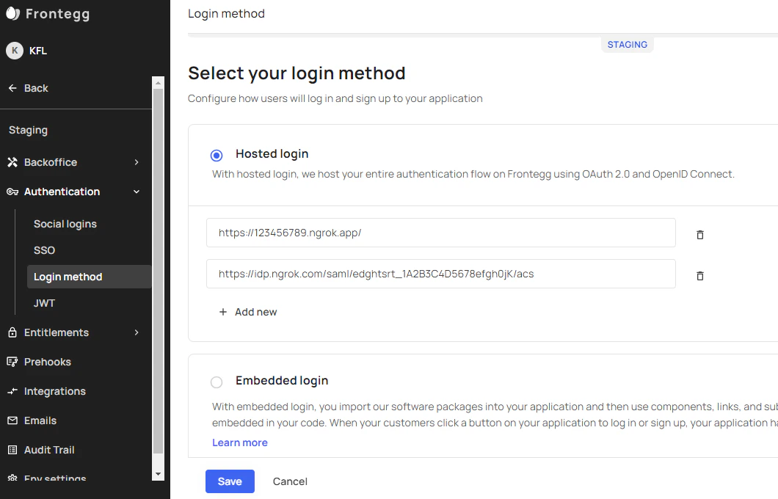This screenshot has width=778, height=499.
Task: Click inside the first redirect URL input field
Action: [440, 233]
